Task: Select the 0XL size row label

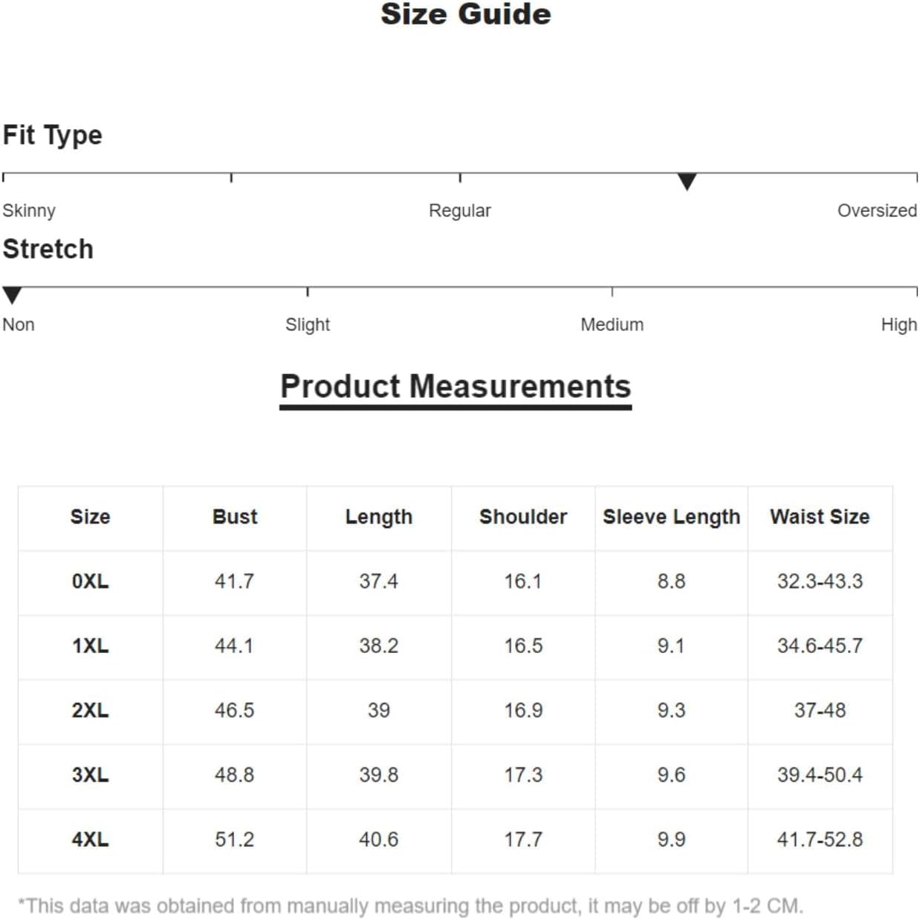Action: 90,582
